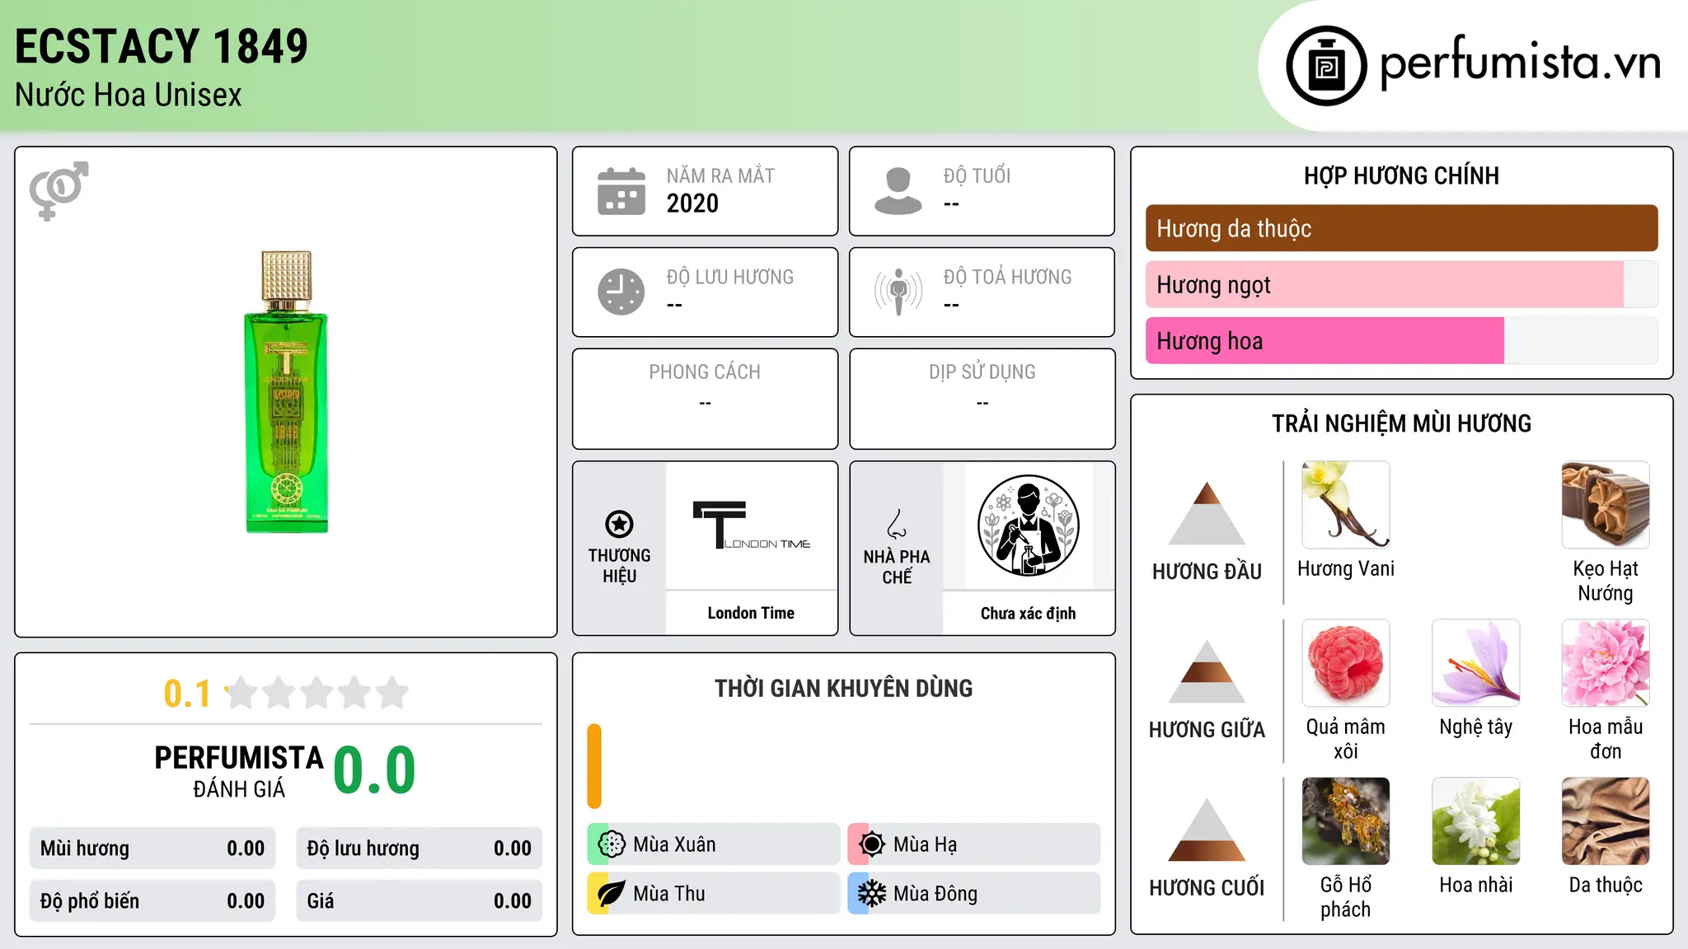1688x949 pixels.
Task: Click the Hương da thuộc accord bar
Action: (1401, 228)
